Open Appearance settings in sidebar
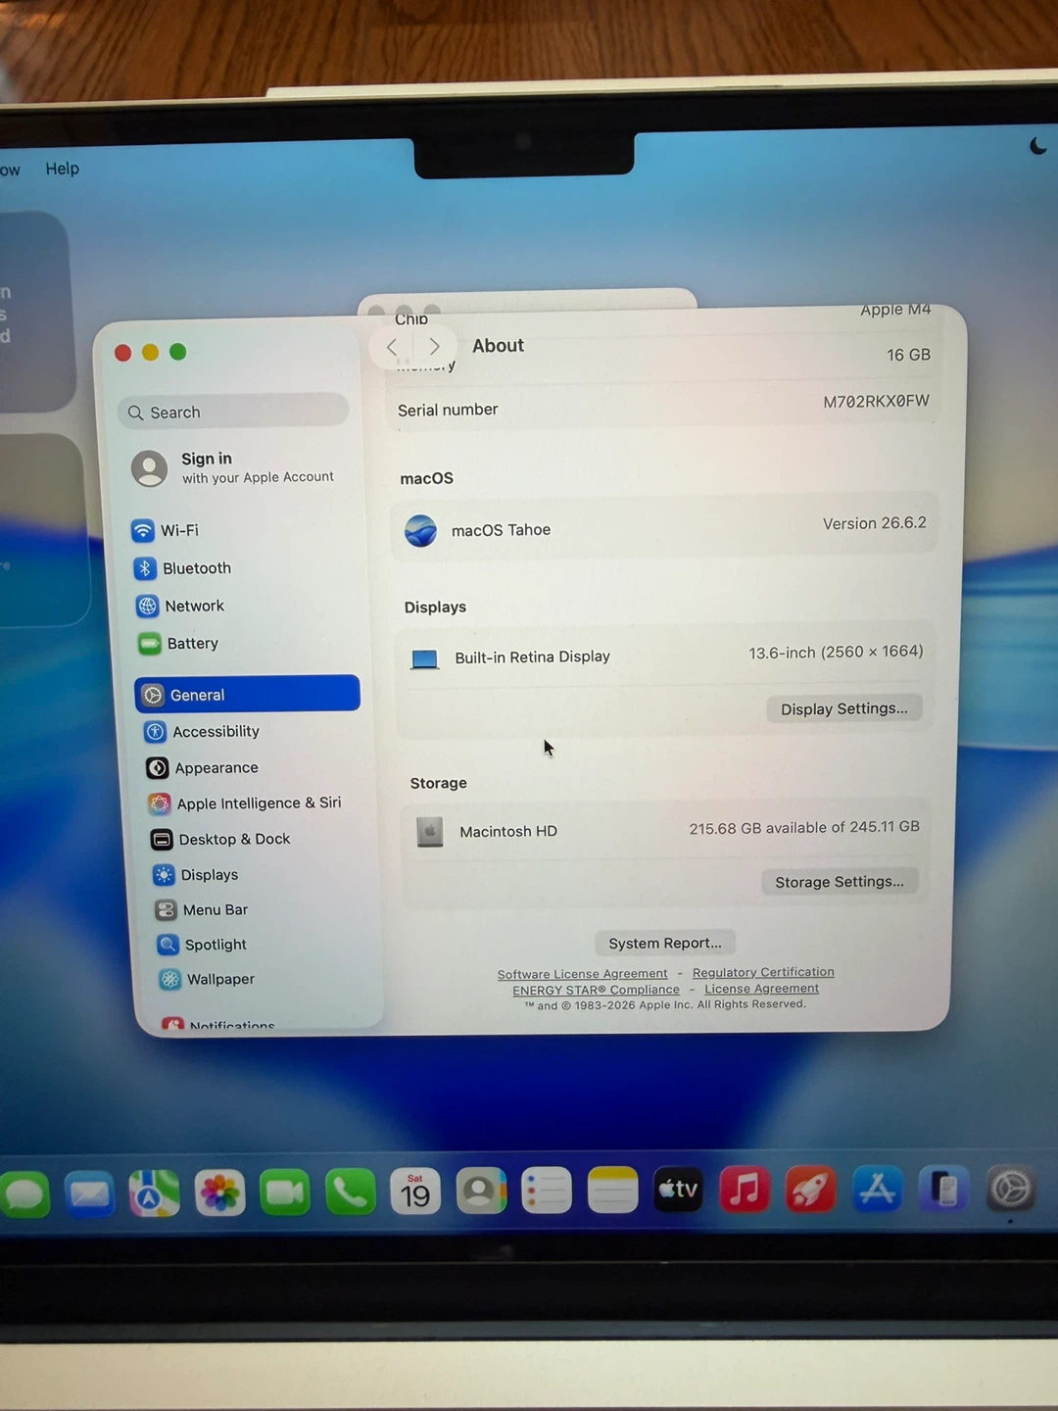The height and width of the screenshot is (1411, 1058). pyautogui.click(x=202, y=768)
